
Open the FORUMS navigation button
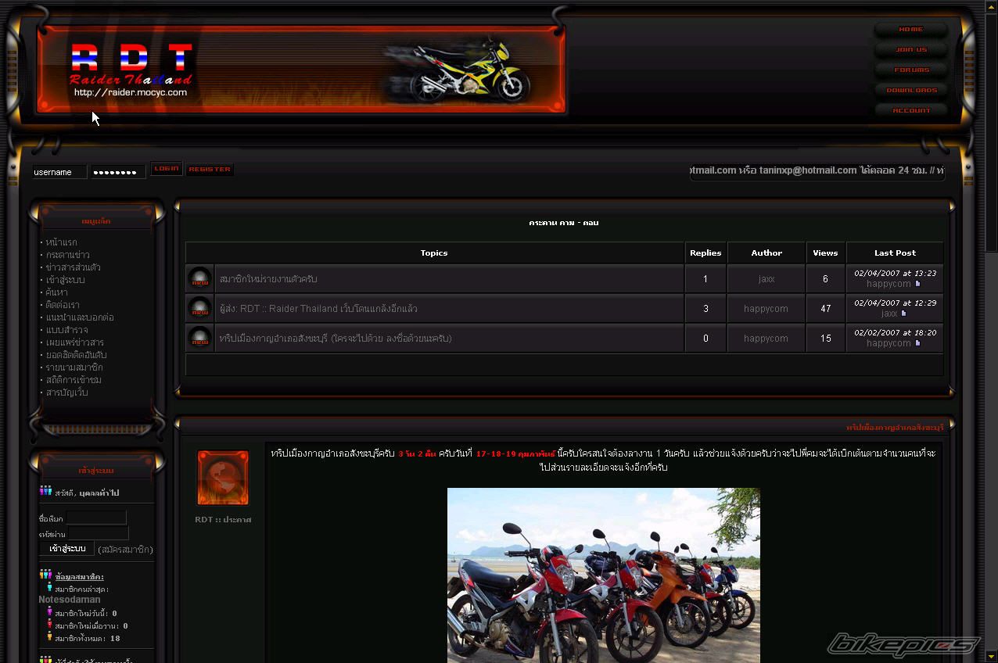point(910,70)
